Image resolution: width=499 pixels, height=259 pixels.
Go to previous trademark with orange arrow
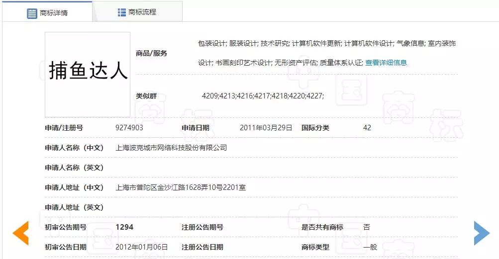point(21,233)
